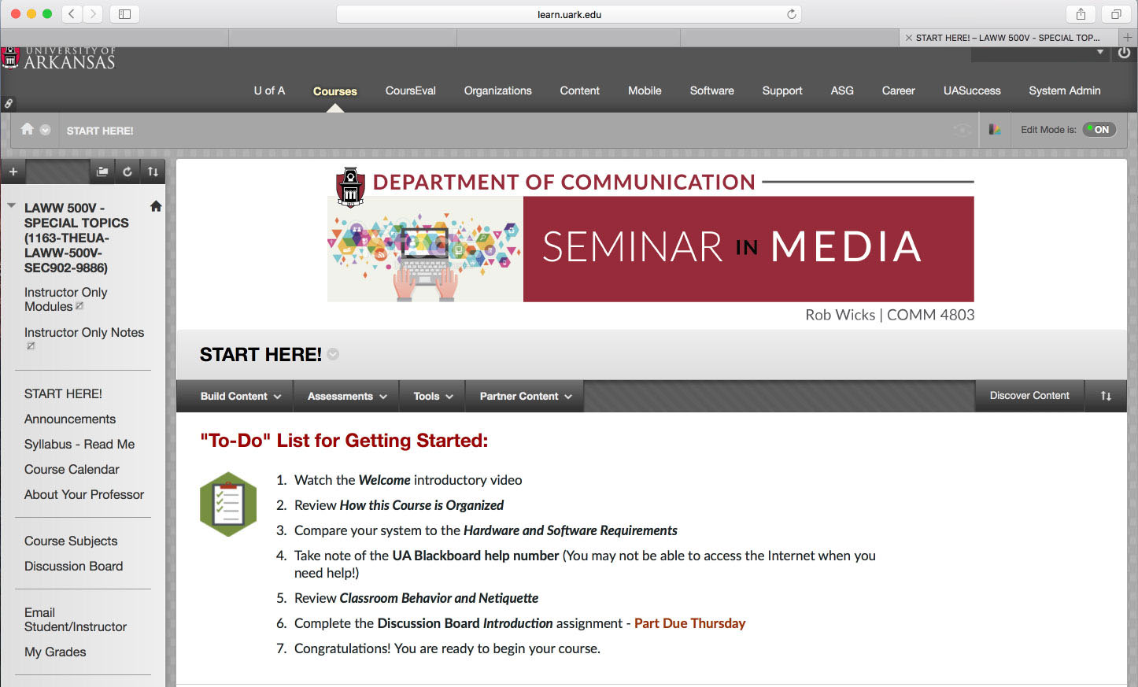Open the breadcrumb dropdown next to home icon
The height and width of the screenshot is (687, 1138).
(45, 130)
